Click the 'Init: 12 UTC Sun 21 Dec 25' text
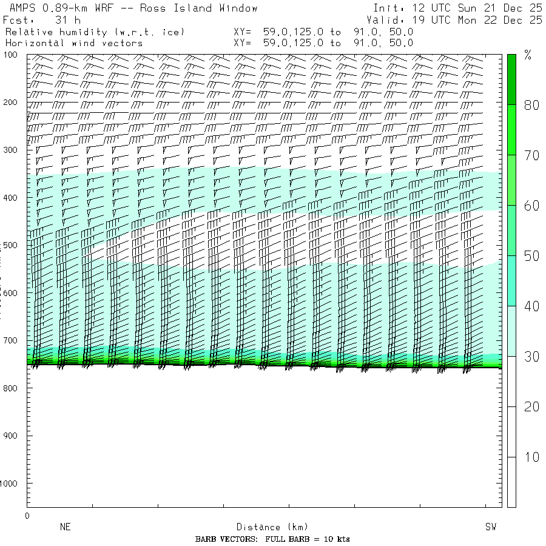This screenshot has width=546, height=546. click(457, 8)
